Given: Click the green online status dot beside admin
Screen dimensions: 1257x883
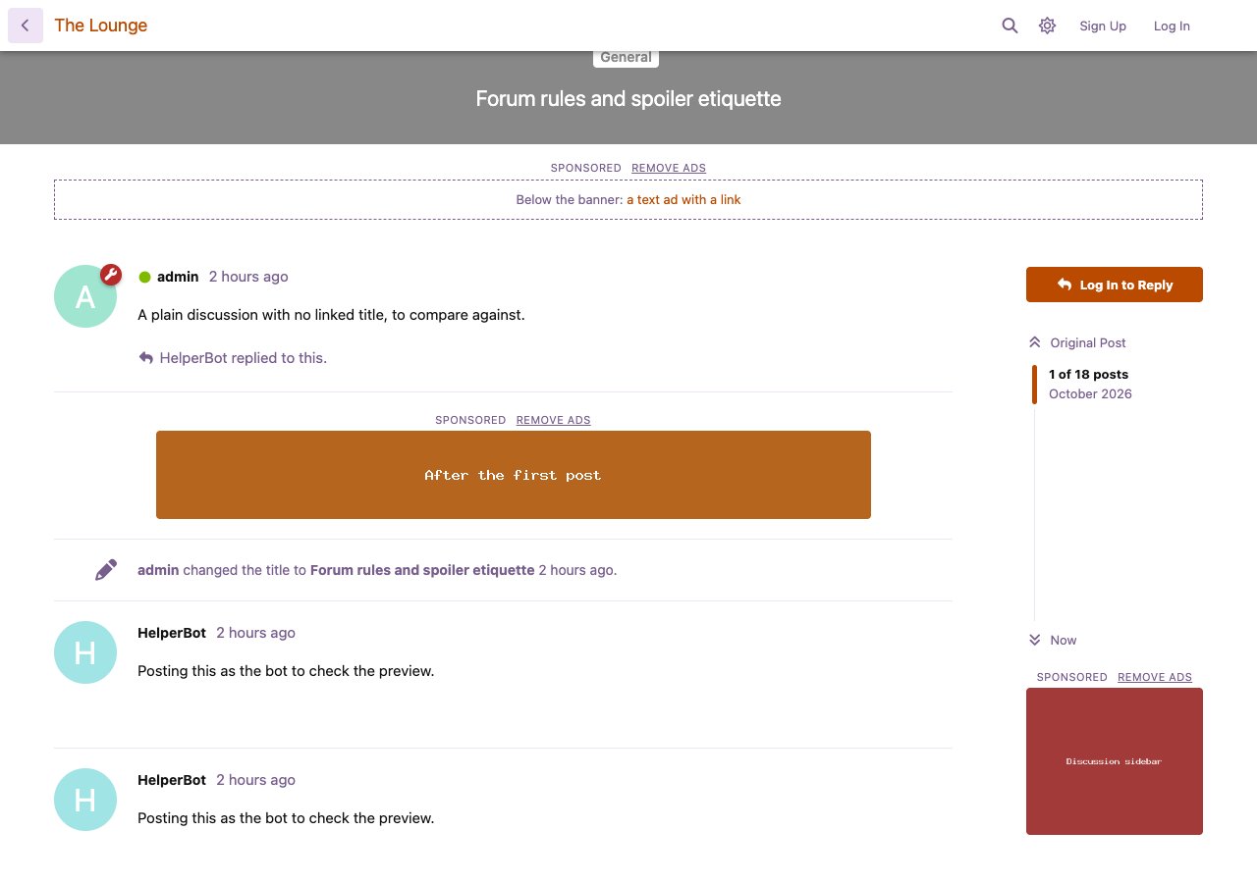Looking at the screenshot, I should (x=144, y=277).
